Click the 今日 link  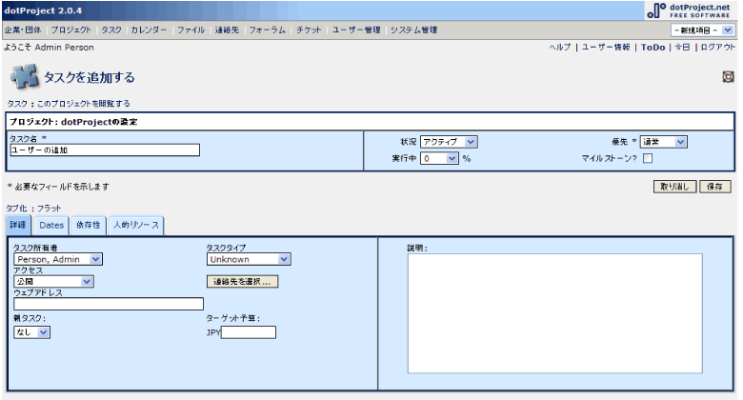(682, 47)
